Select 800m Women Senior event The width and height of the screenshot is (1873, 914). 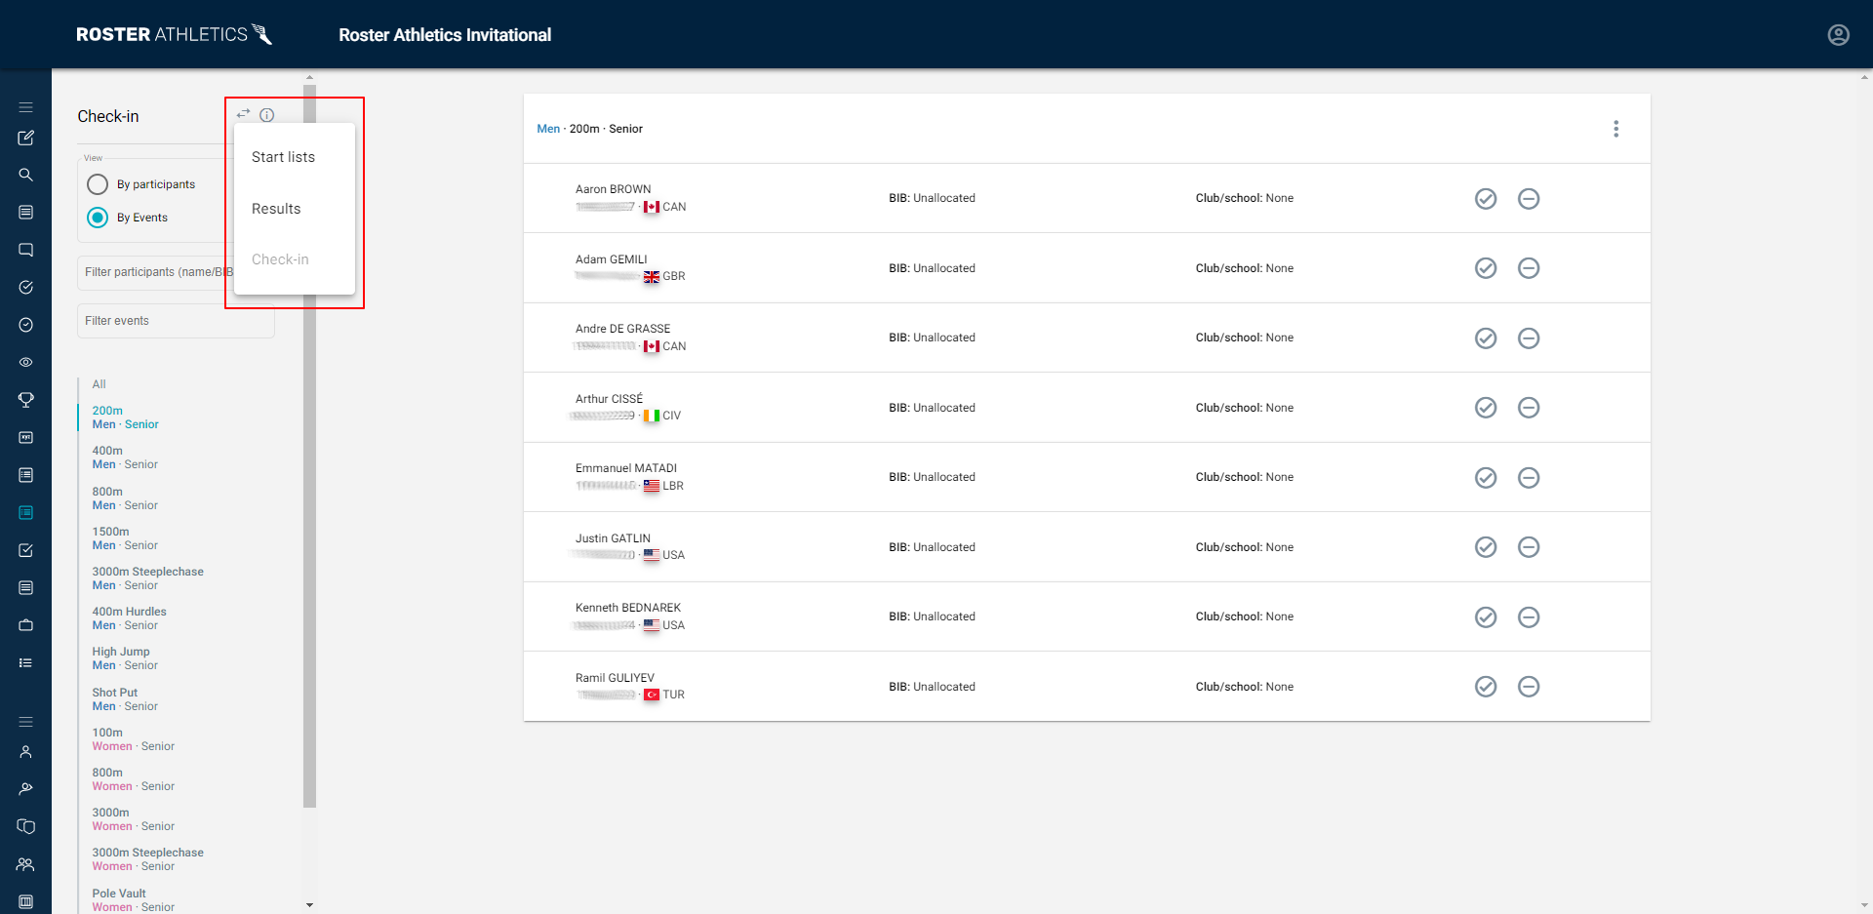[x=134, y=779]
